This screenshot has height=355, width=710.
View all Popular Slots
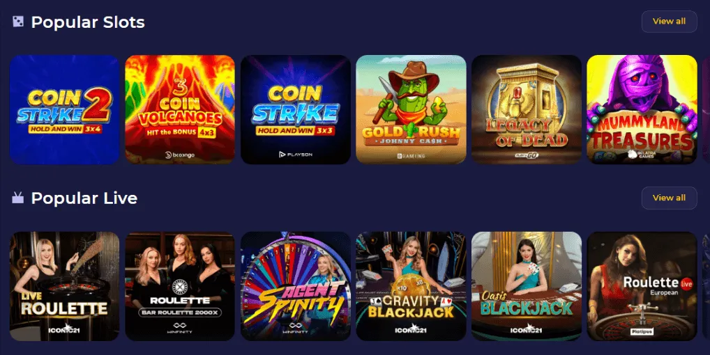669,21
